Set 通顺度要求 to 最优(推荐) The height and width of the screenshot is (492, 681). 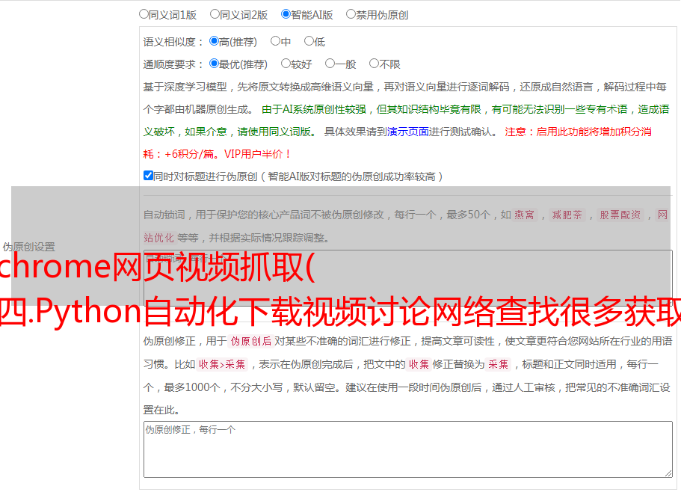coord(214,64)
